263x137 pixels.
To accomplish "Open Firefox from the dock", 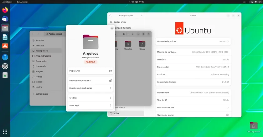I will tap(5, 10).
